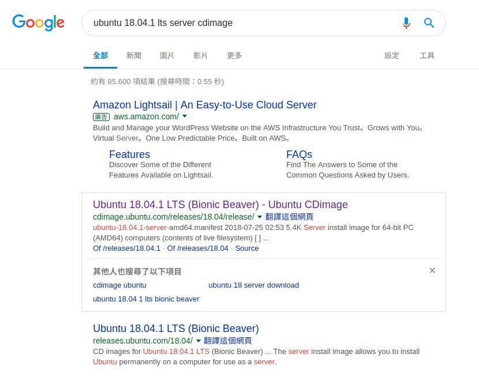Open the Ubuntu CDimage result title
The image size is (479, 377).
click(220, 205)
